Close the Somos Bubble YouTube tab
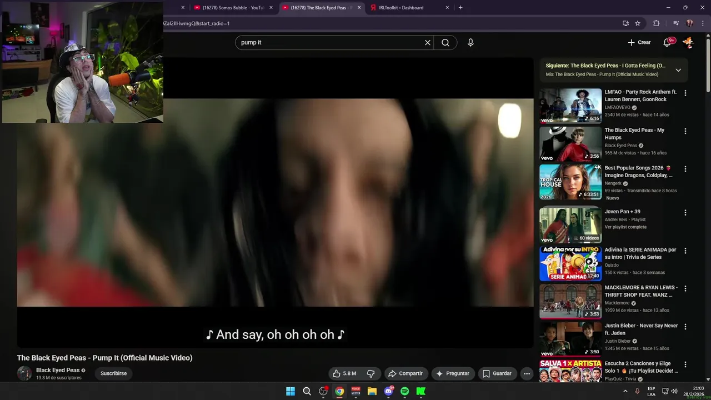Image resolution: width=711 pixels, height=400 pixels. coord(271,8)
